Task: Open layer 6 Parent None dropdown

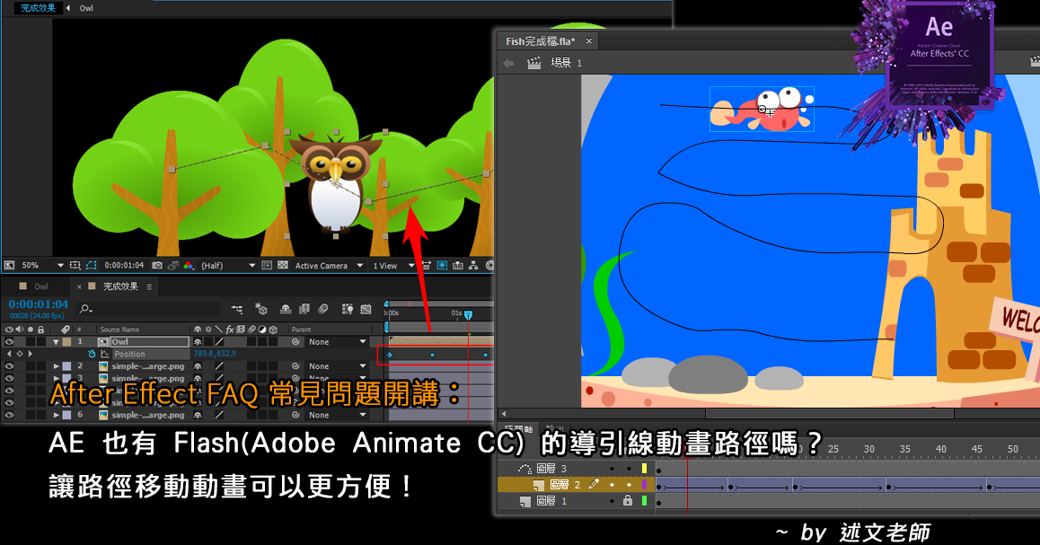Action: pyautogui.click(x=338, y=415)
